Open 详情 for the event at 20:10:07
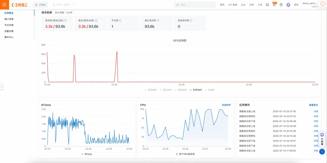This screenshot has width=327, height=163. click(x=316, y=141)
